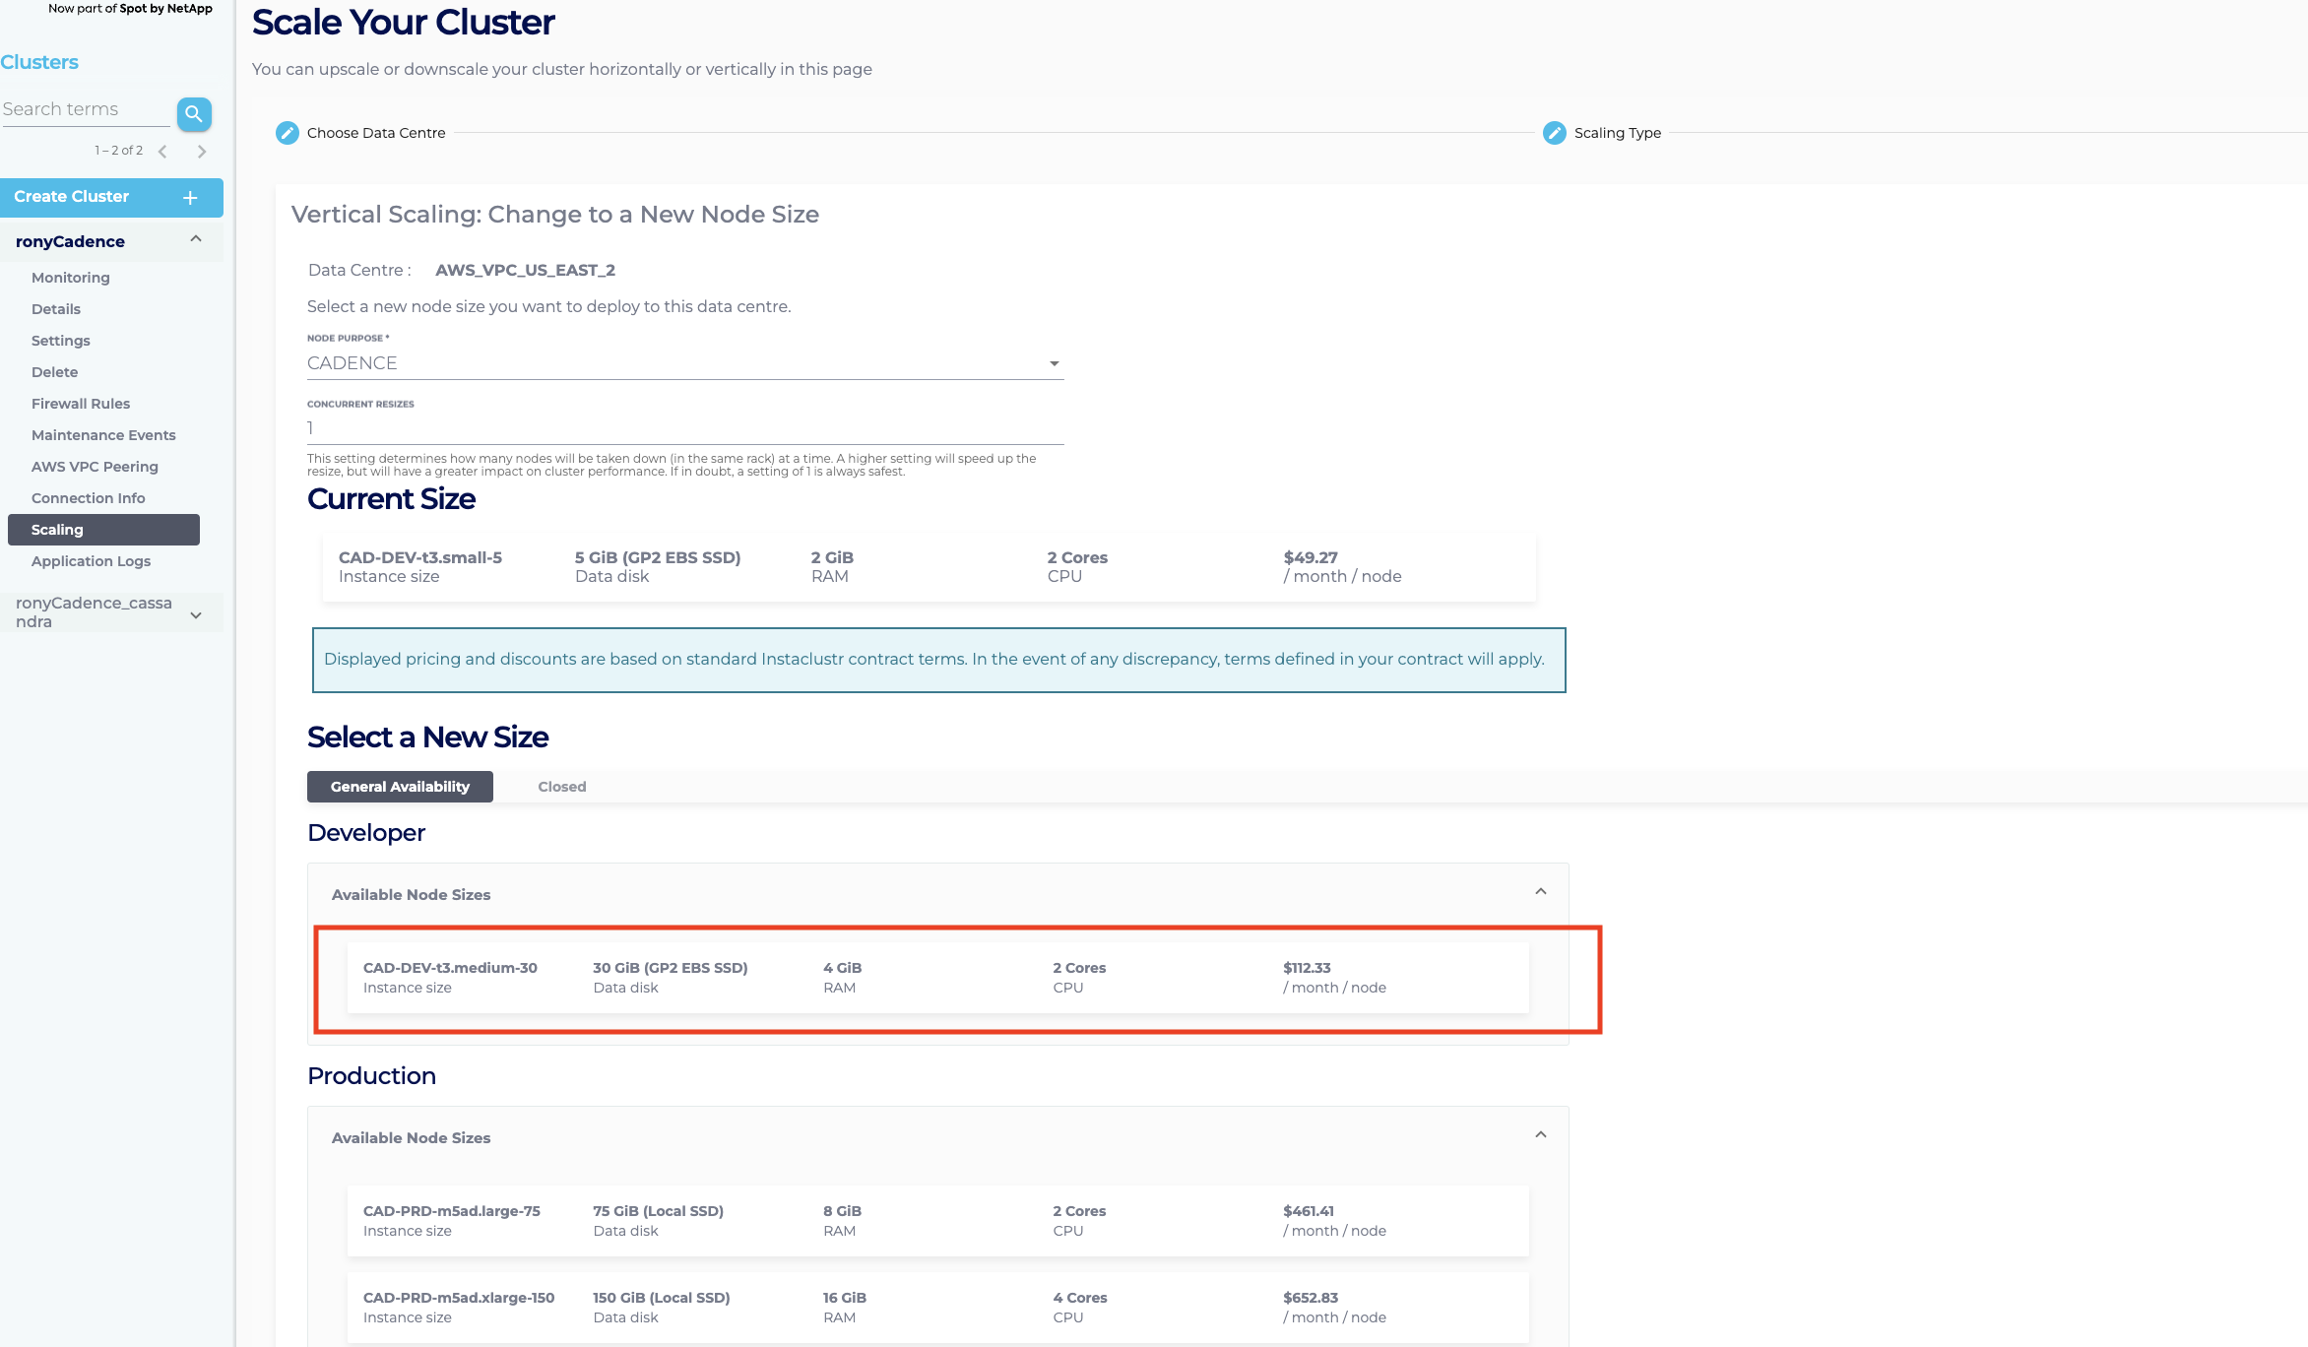Viewport: 2308px width, 1347px height.
Task: Open the Node Purpose CADENCE dropdown
Action: click(x=684, y=363)
